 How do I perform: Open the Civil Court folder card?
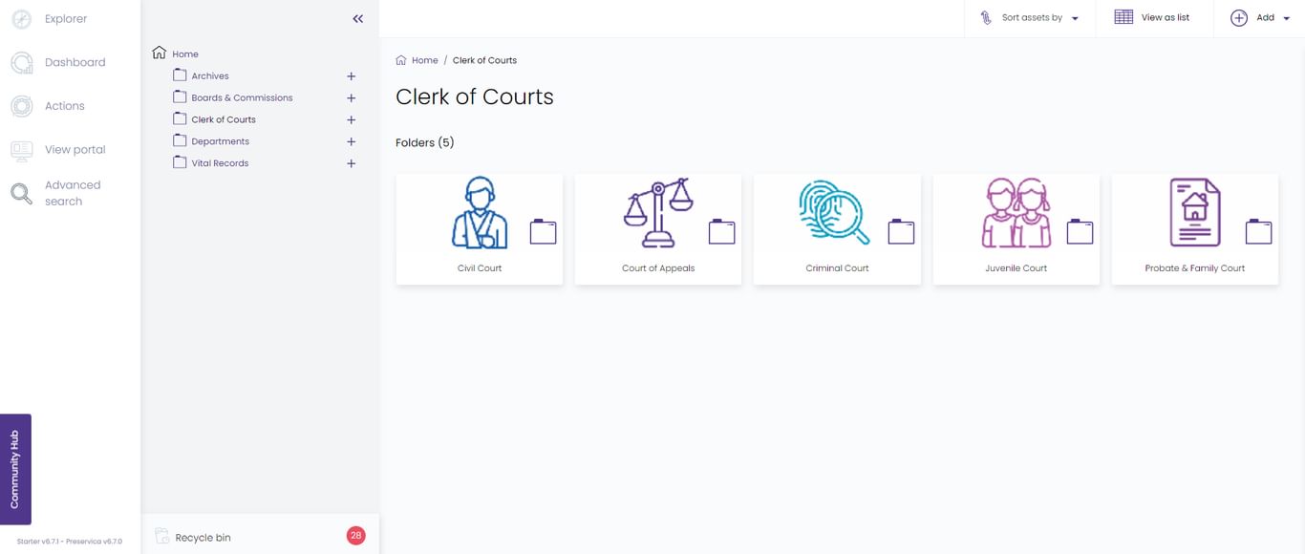[480, 229]
